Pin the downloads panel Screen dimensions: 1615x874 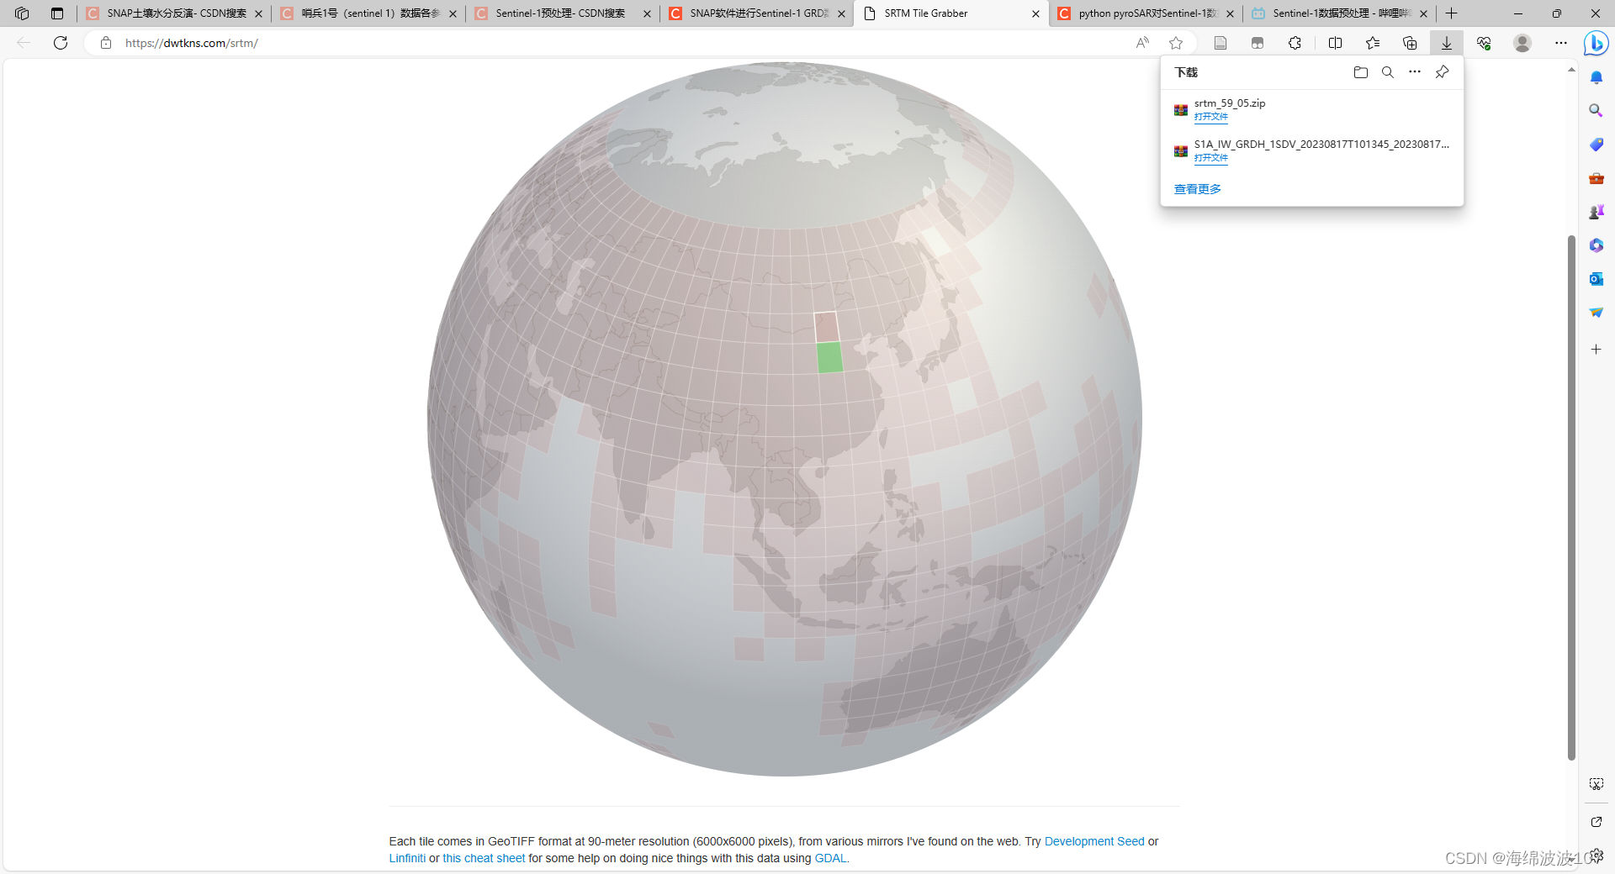coord(1442,72)
